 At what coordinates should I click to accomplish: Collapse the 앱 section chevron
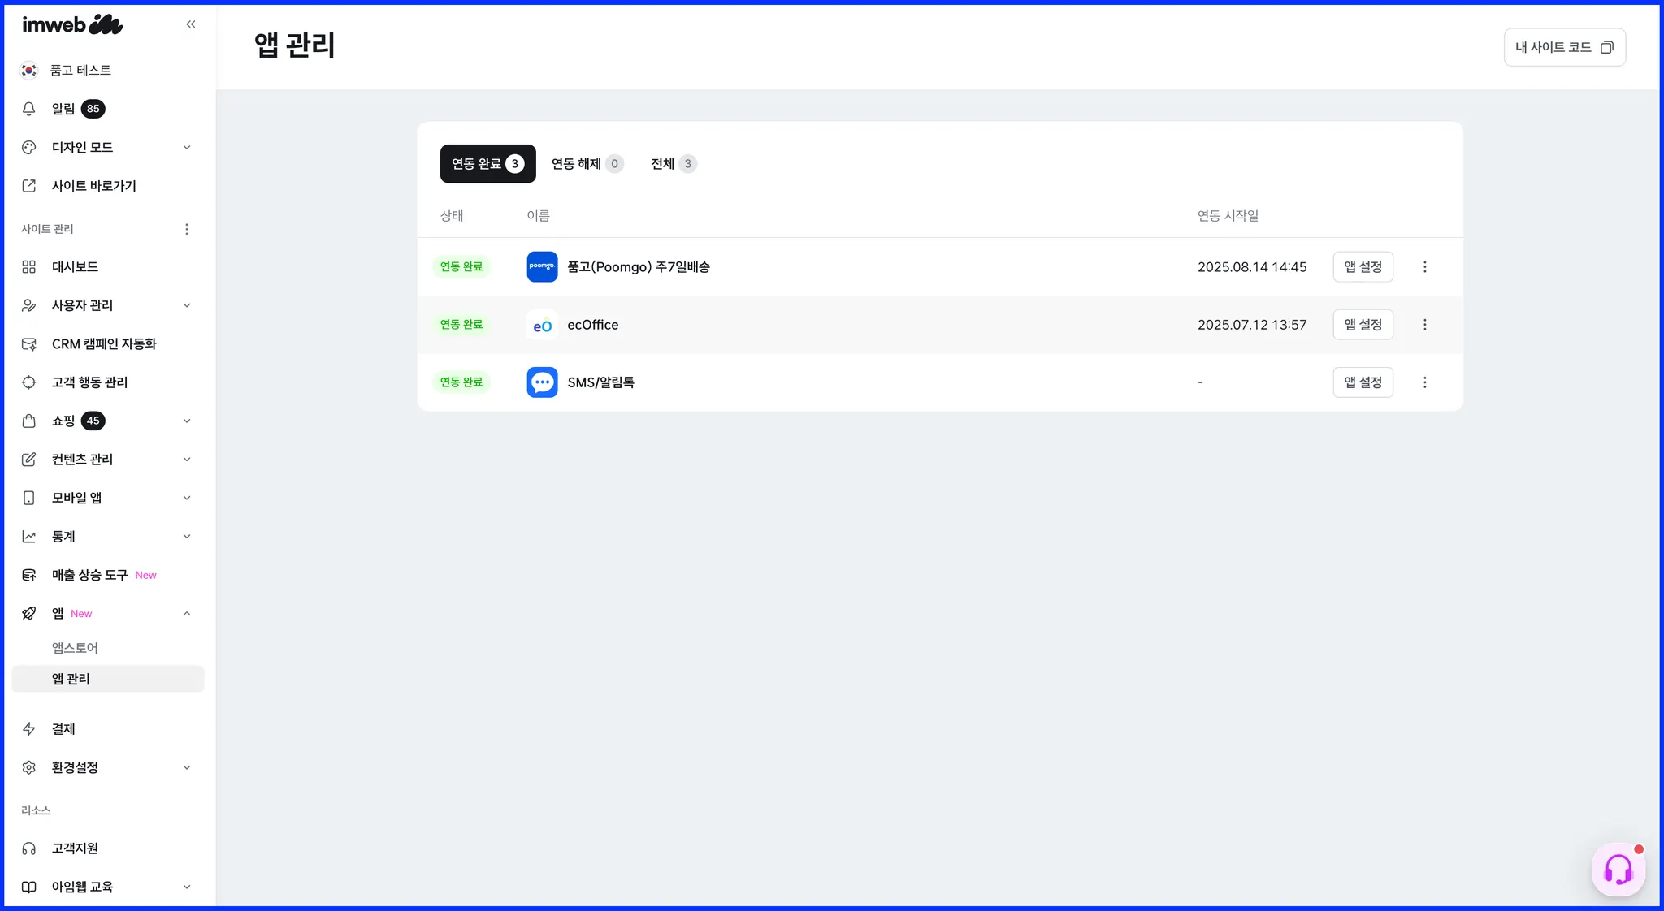click(x=187, y=614)
